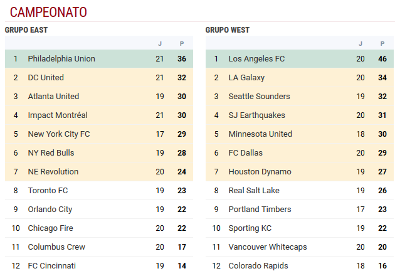Select DC United in the East standings

coord(46,78)
